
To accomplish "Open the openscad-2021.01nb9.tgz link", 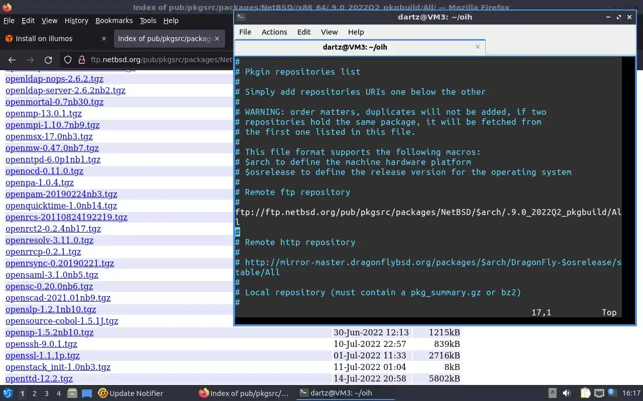I will pos(58,298).
